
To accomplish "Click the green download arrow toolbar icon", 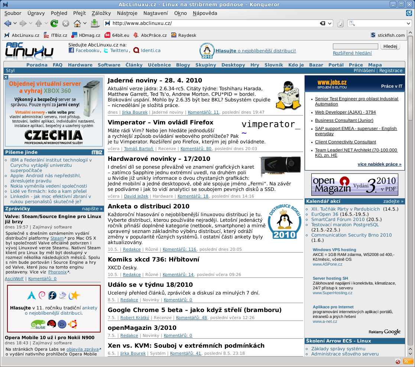I will coord(94,23).
